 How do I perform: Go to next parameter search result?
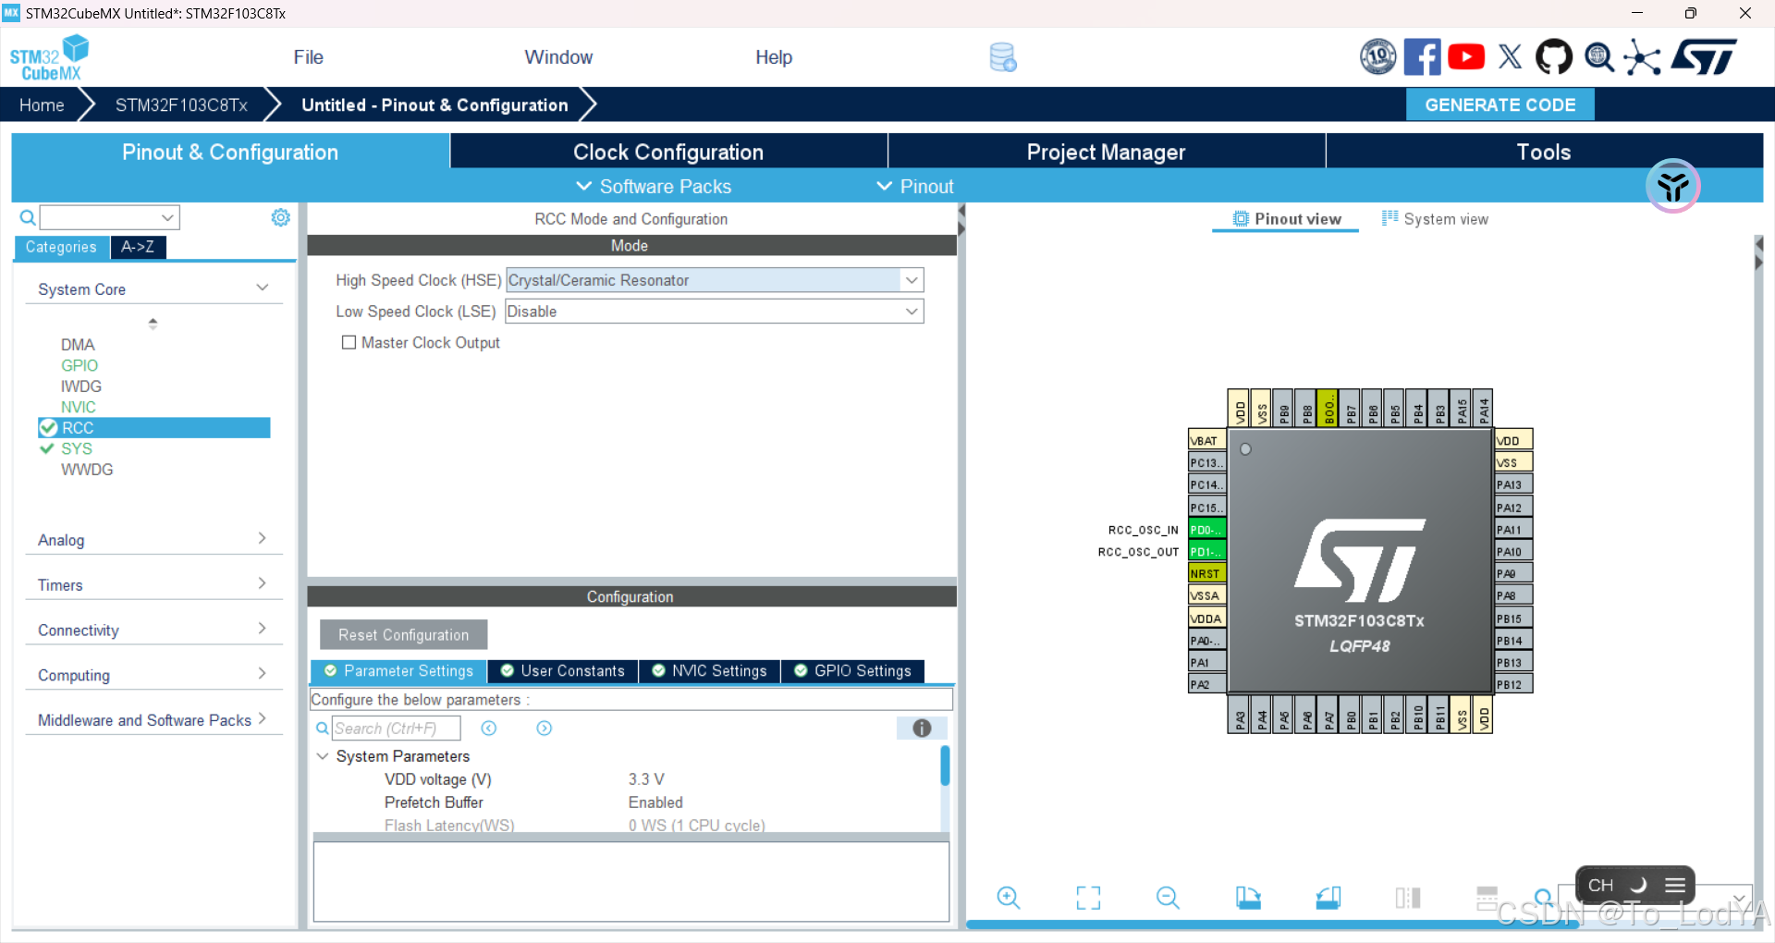click(x=545, y=729)
